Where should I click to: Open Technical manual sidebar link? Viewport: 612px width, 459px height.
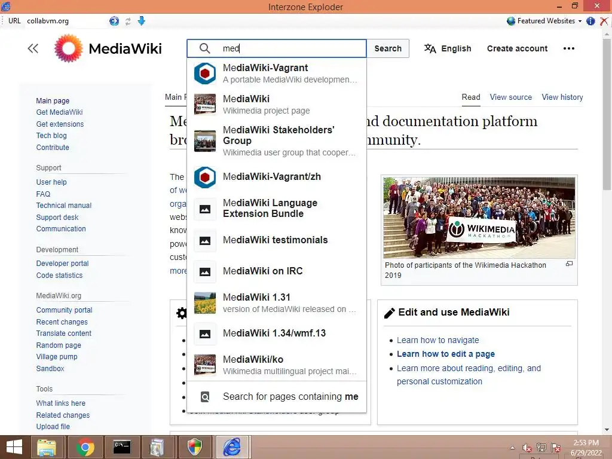click(x=63, y=206)
